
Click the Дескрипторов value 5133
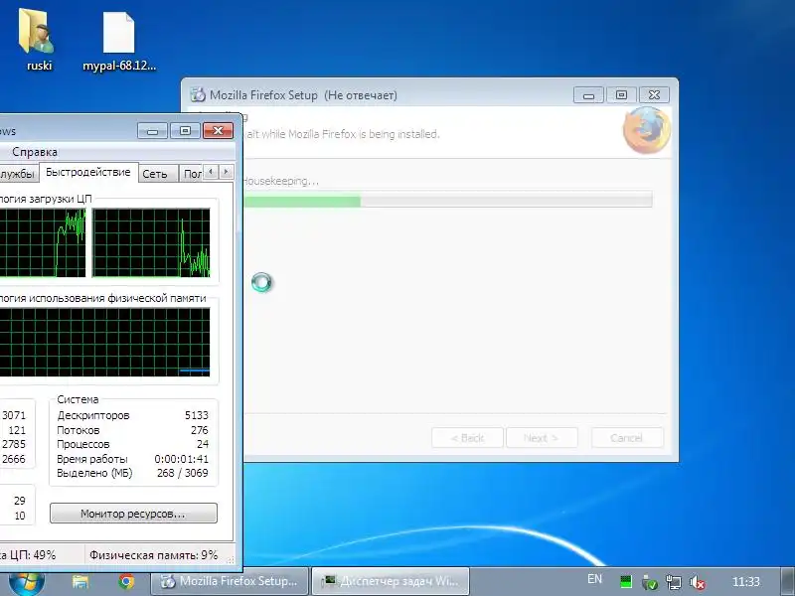point(196,415)
